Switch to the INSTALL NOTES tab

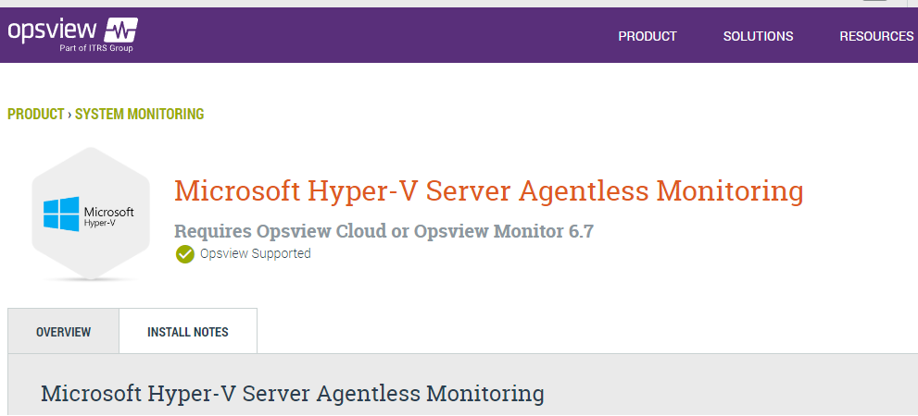pos(188,332)
